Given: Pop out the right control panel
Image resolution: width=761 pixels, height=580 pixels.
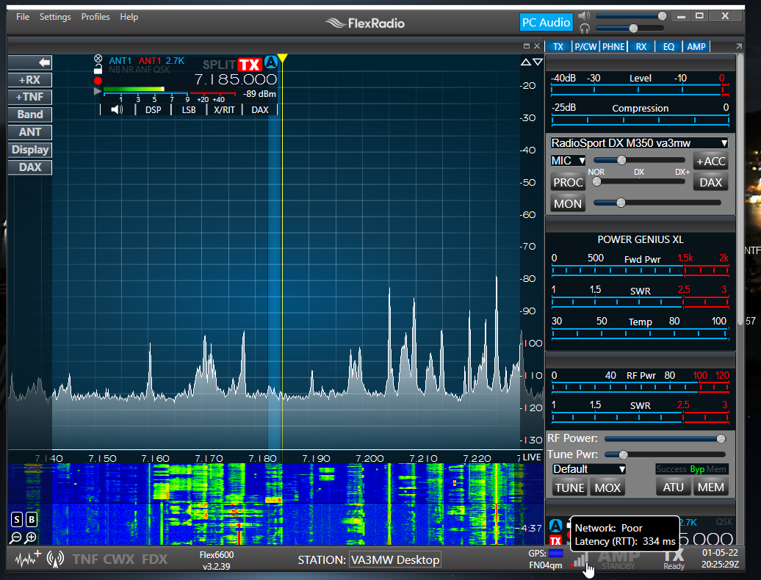Looking at the screenshot, I should (x=739, y=46).
